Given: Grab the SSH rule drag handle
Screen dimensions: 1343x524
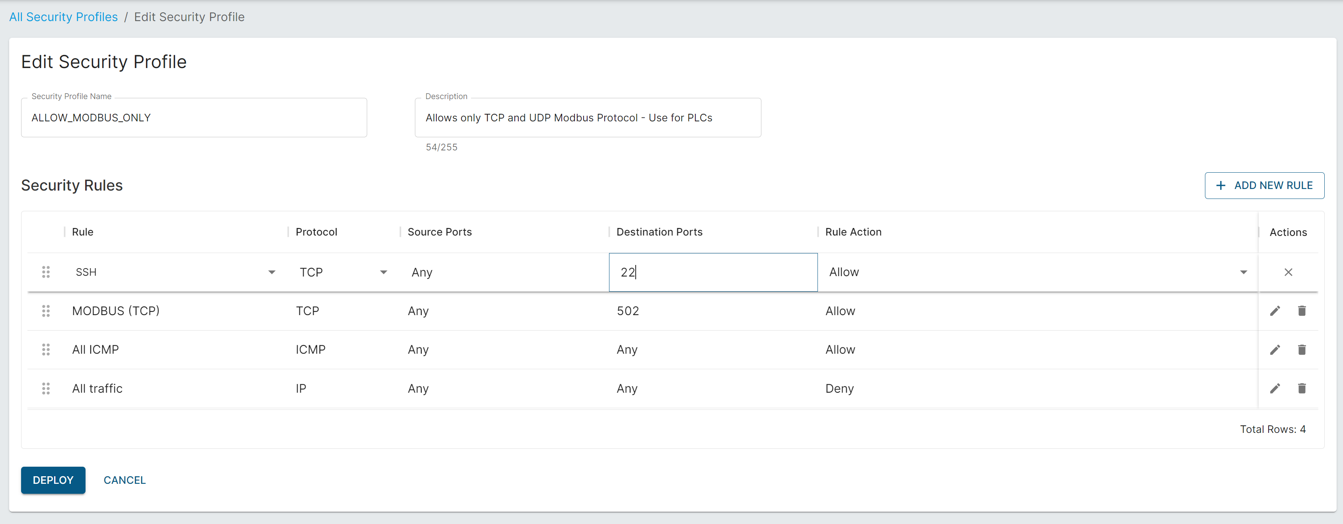Looking at the screenshot, I should pyautogui.click(x=46, y=272).
